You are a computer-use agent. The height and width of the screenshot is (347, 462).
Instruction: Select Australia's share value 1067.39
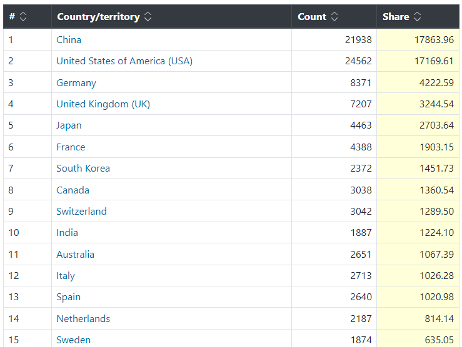point(436,255)
